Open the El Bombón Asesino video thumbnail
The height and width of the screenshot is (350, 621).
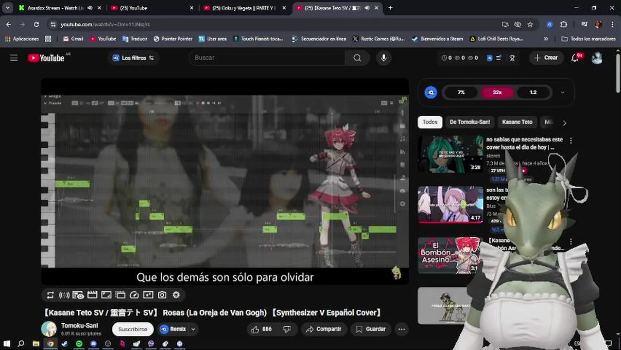pos(450,256)
